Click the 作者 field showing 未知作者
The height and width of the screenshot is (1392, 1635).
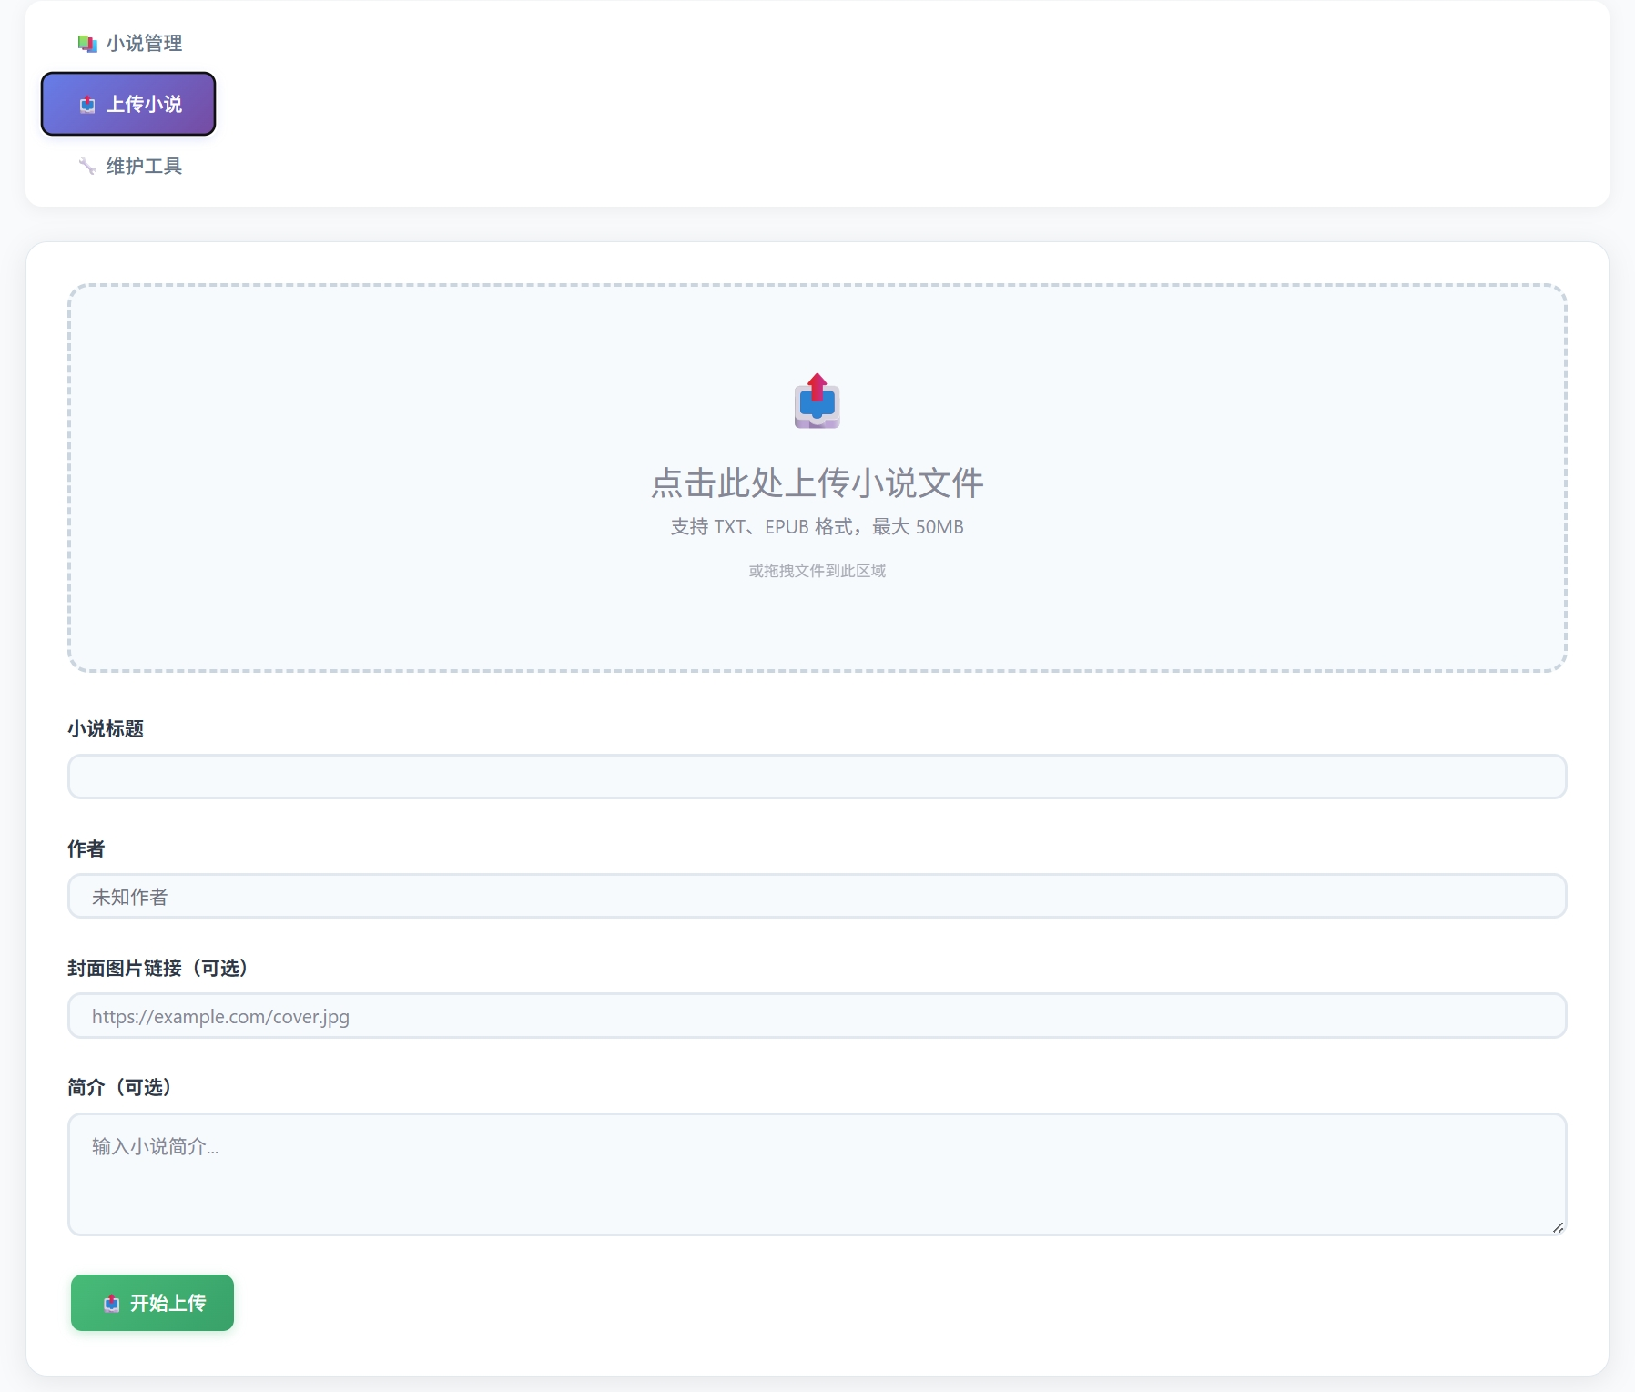pyautogui.click(x=817, y=897)
